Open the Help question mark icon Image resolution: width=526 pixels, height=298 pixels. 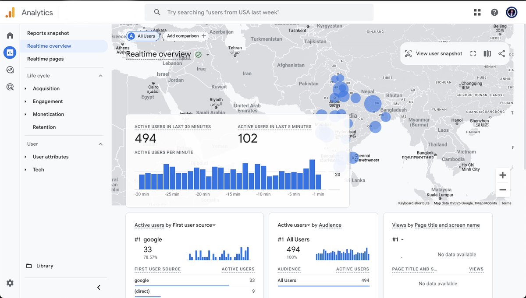click(494, 12)
